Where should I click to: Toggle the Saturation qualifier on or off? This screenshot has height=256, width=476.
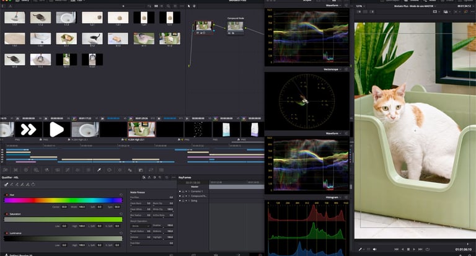tap(6, 214)
